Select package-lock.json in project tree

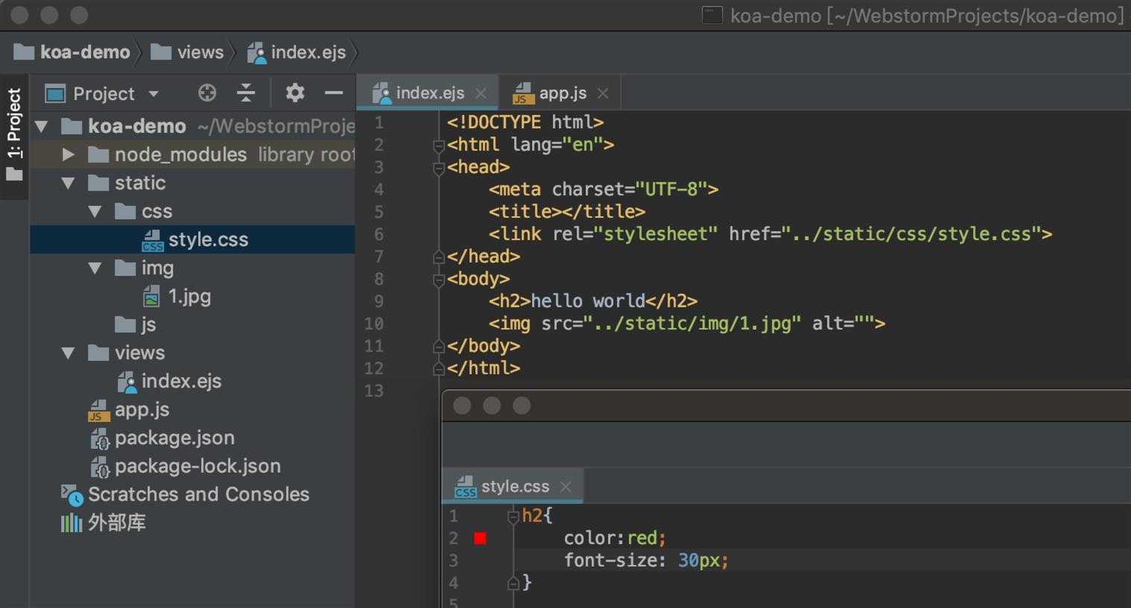197,466
